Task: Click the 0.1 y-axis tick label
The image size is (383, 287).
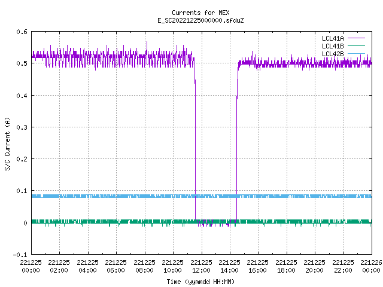Action: point(22,191)
